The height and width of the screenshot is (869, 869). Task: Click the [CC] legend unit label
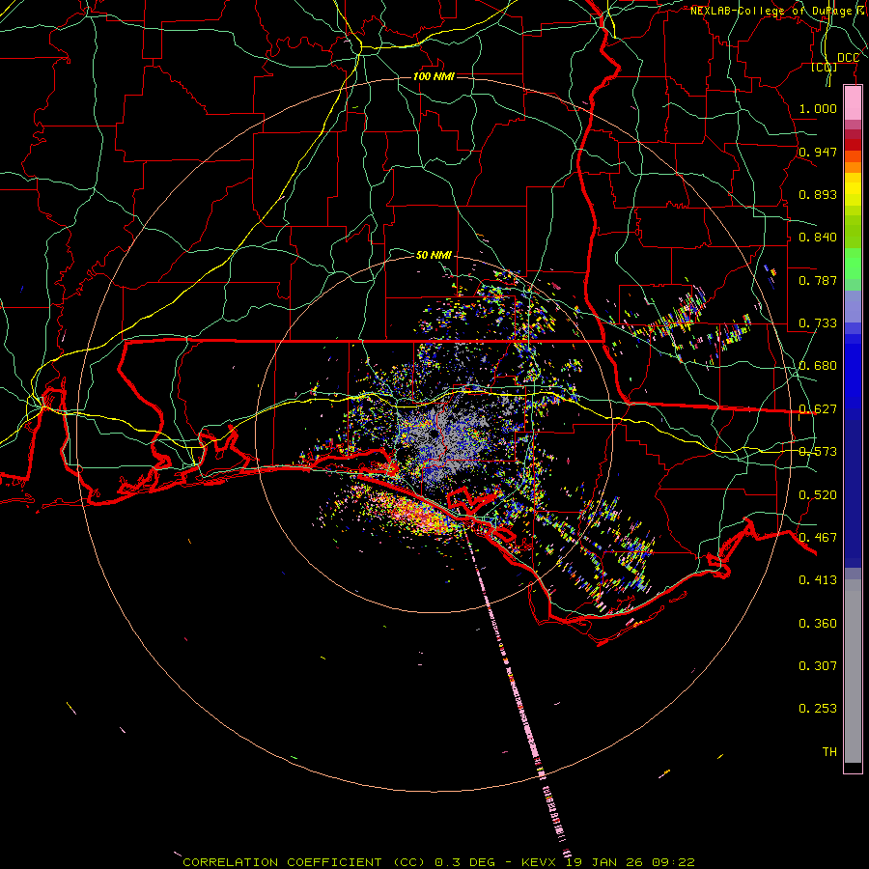pyautogui.click(x=825, y=68)
